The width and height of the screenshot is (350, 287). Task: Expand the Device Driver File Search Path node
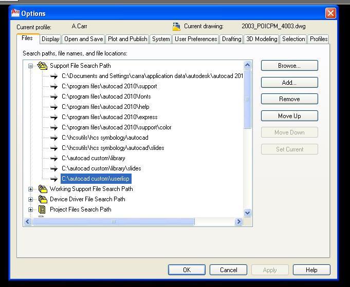(31, 199)
